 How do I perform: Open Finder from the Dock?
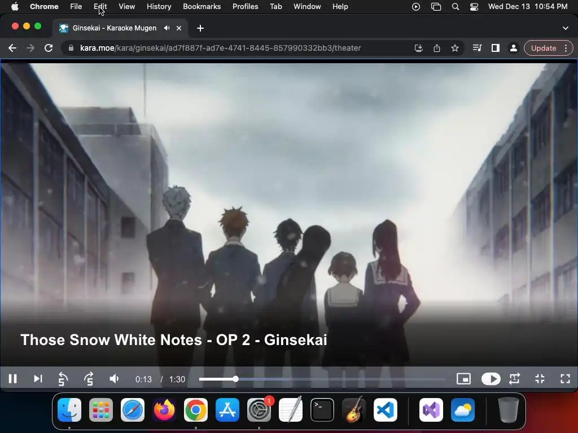(x=69, y=410)
